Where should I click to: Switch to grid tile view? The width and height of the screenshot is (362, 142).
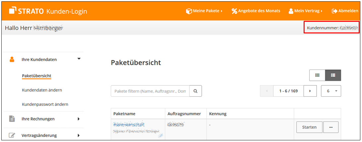pyautogui.click(x=317, y=75)
